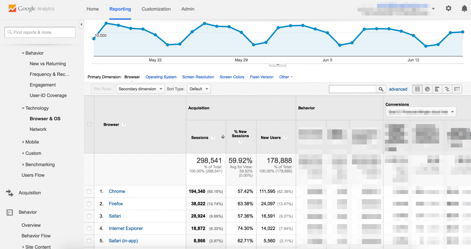Go to the Home tab
Screen dimensions: 471x249
(92, 9)
